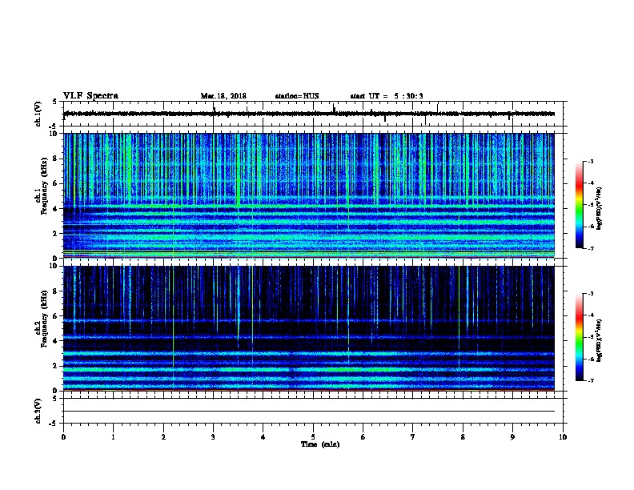
Task: Click the ch.1 spectrogram color scale bar
Action: pos(579,205)
